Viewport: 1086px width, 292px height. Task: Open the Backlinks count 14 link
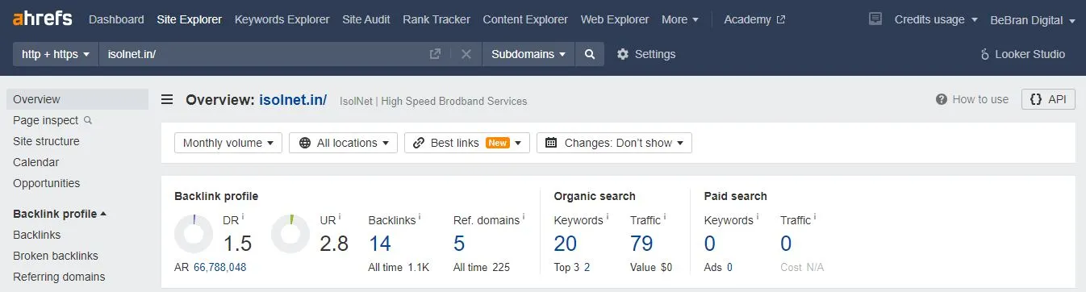point(379,243)
